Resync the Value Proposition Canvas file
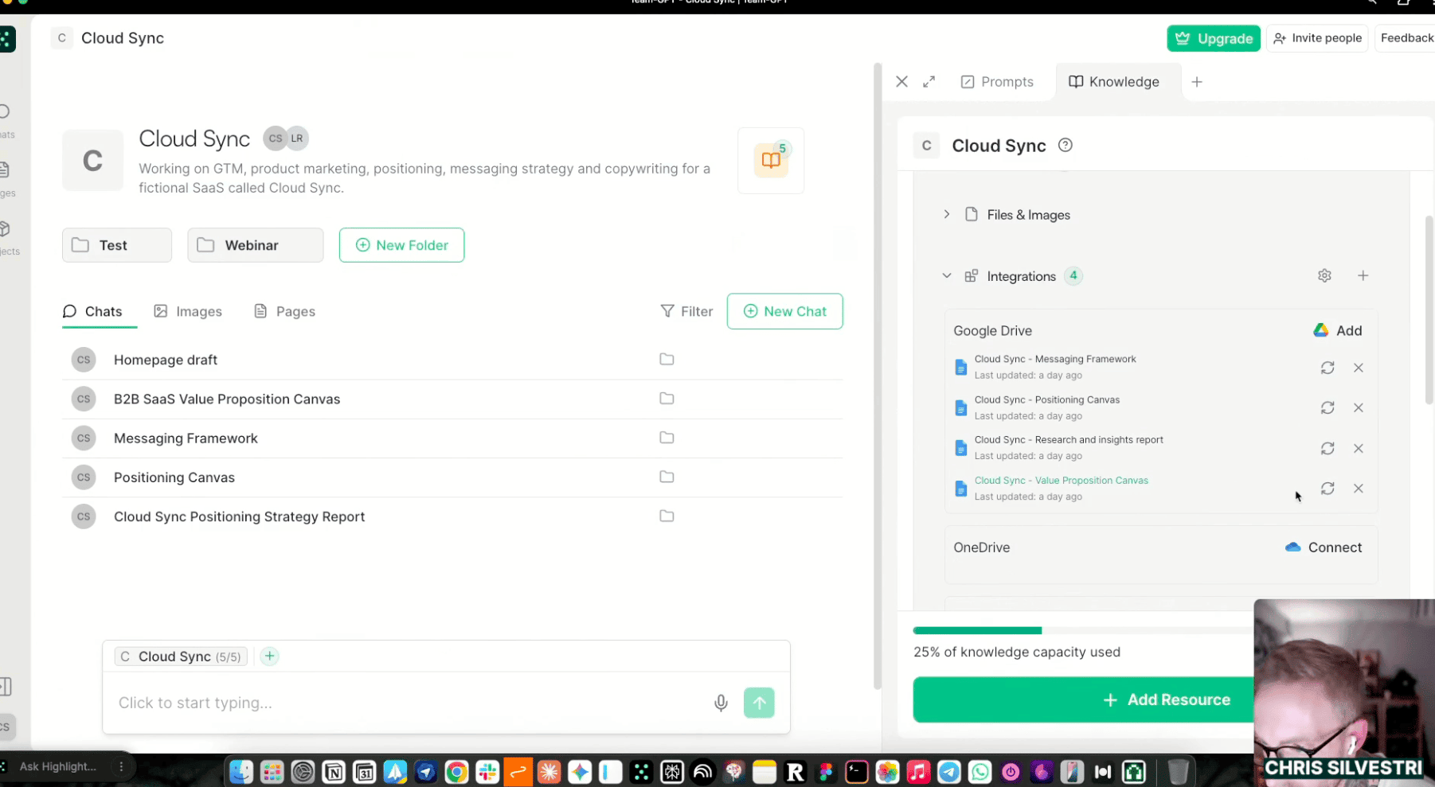 click(x=1327, y=489)
